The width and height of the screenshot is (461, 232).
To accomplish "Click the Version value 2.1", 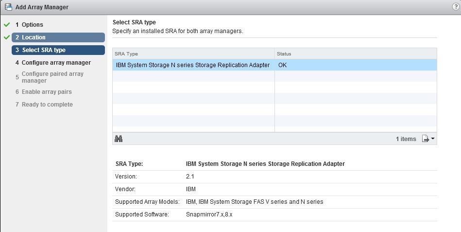I will click(x=190, y=177).
